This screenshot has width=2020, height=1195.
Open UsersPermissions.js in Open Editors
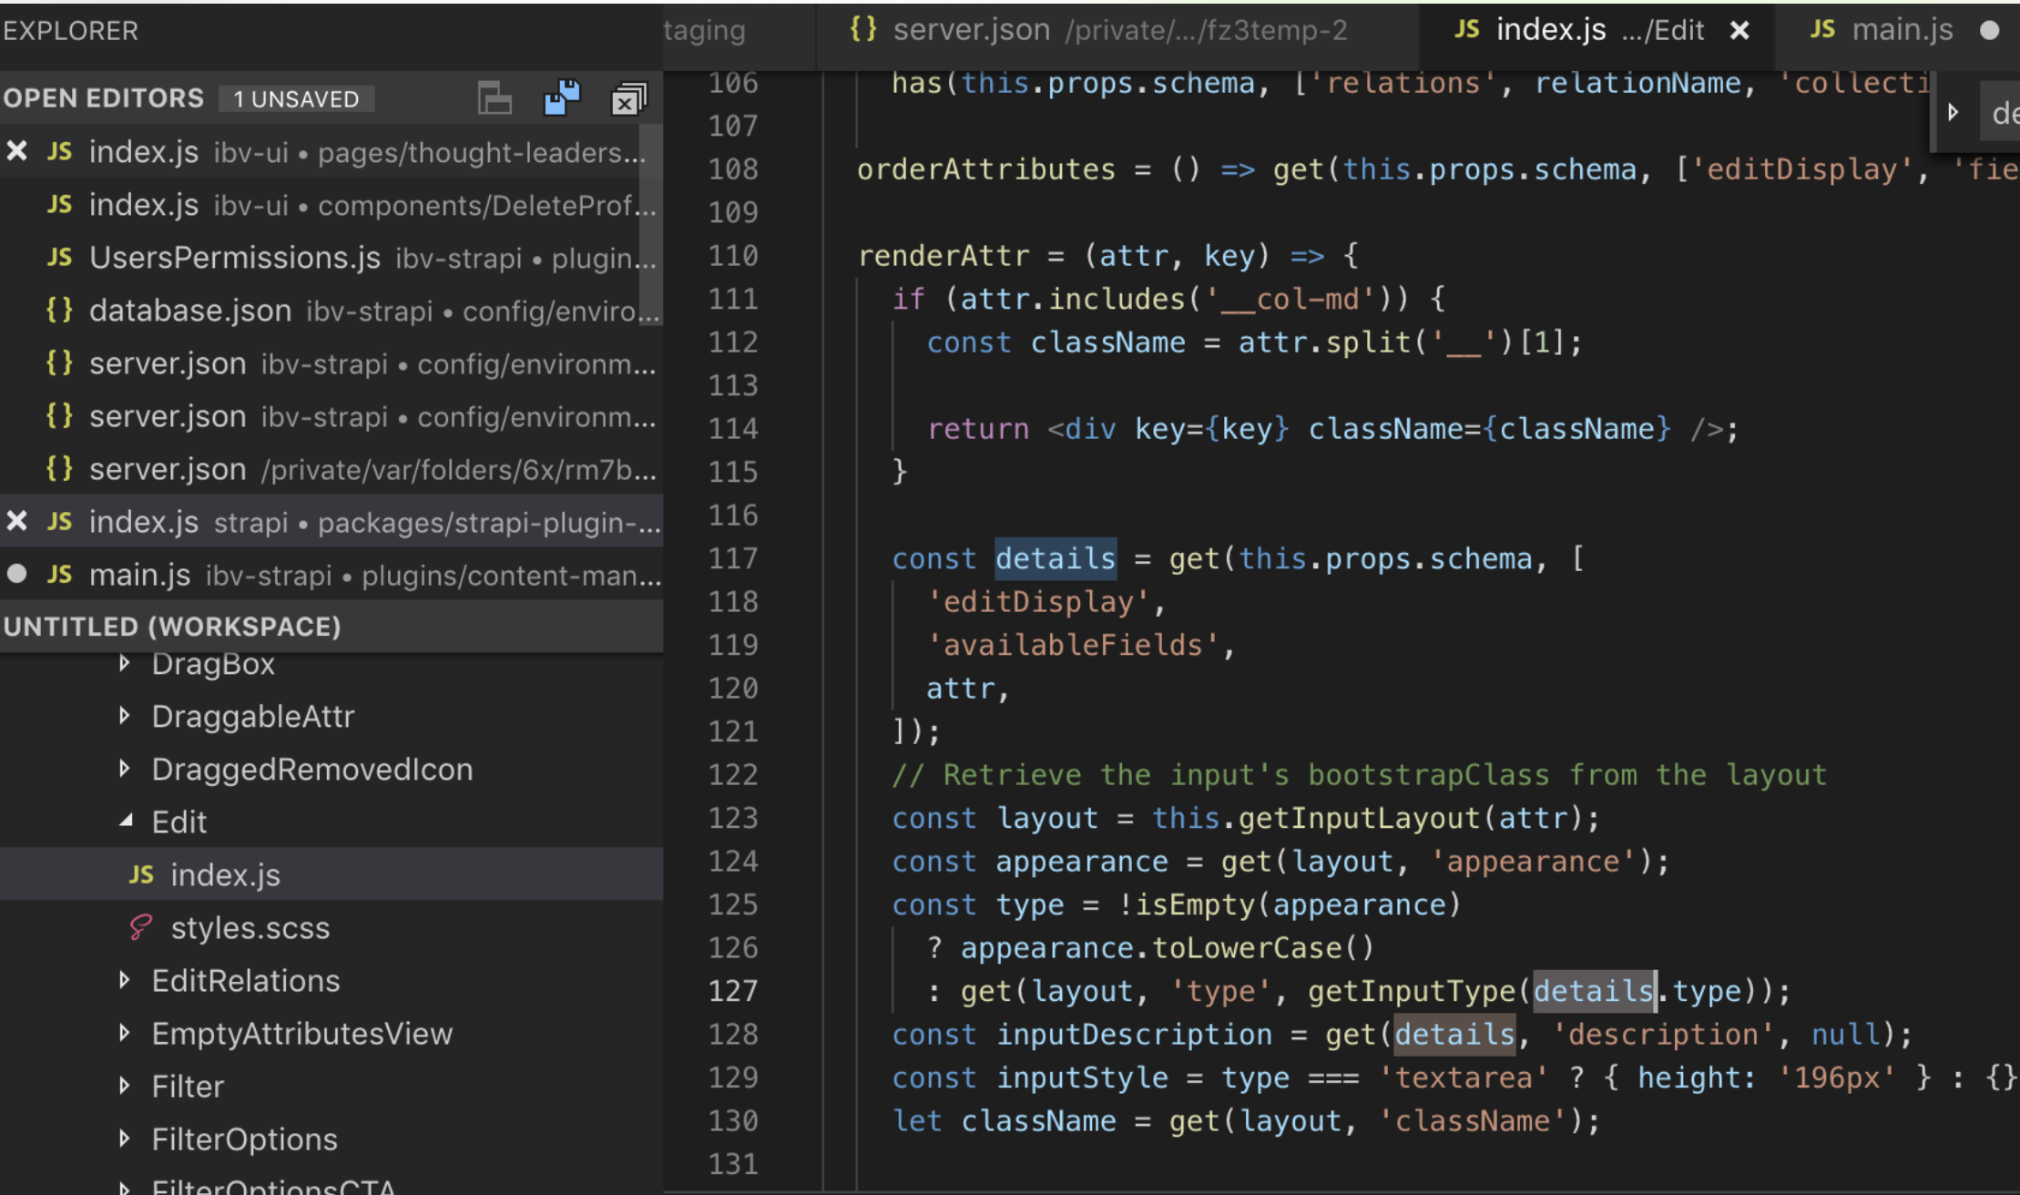[332, 258]
